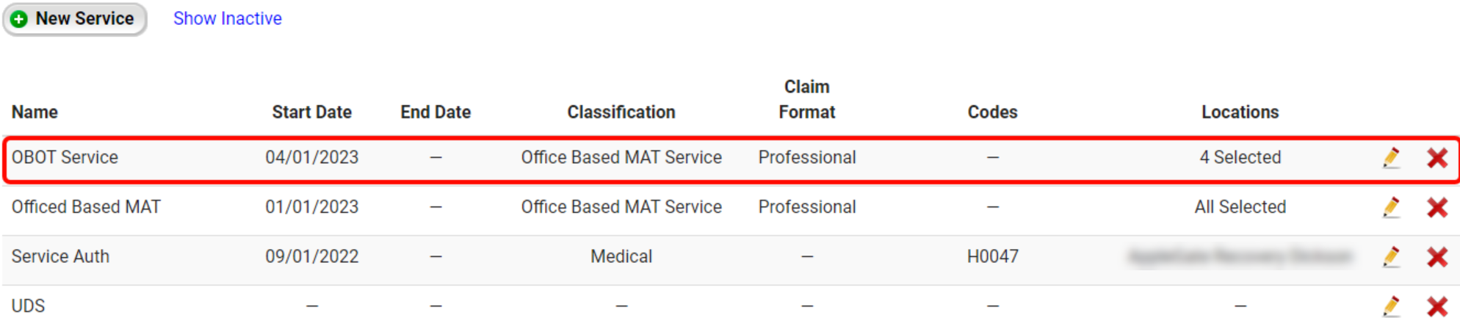Click the 4 Selected locations cell

[1240, 158]
